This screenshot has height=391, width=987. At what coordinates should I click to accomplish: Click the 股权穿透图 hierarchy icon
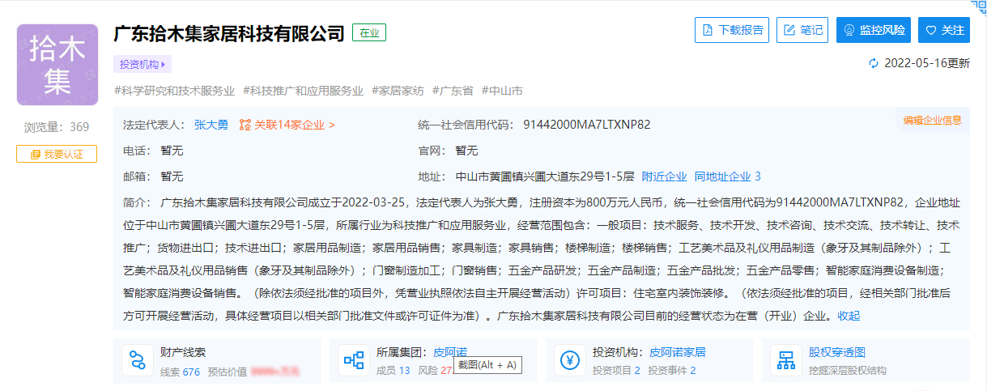[785, 360]
